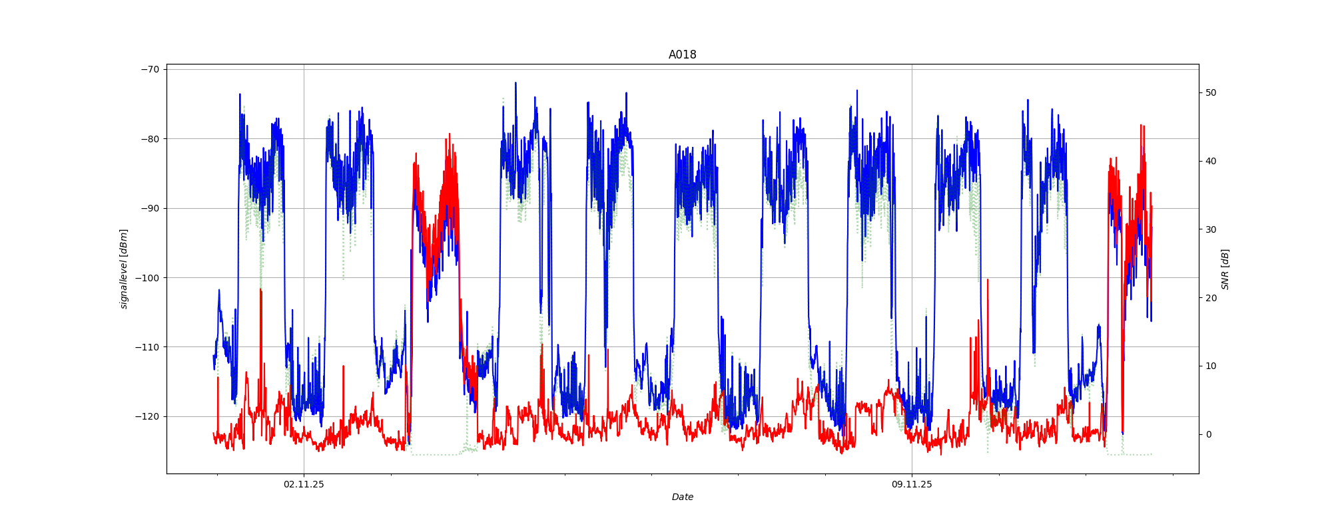Screen dimensions: 1332x532
Task: Select the 09.11.25 date tick label
Action: click(x=912, y=485)
